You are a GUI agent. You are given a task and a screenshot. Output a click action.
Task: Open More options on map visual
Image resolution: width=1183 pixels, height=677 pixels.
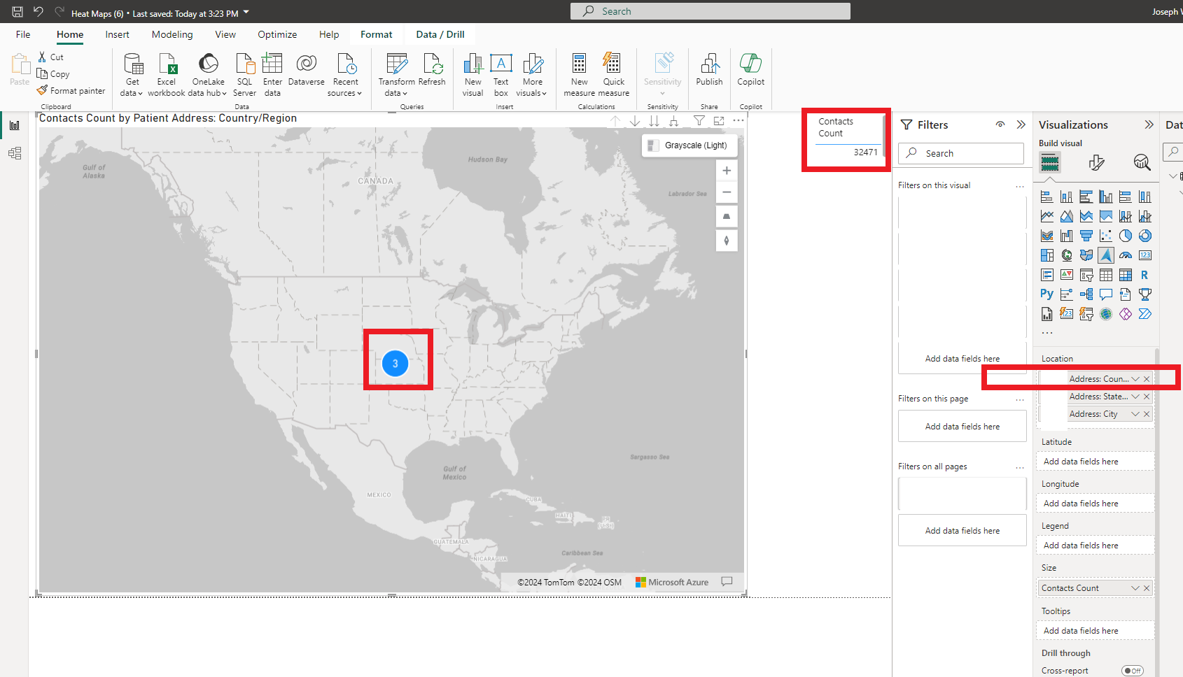[x=738, y=121]
